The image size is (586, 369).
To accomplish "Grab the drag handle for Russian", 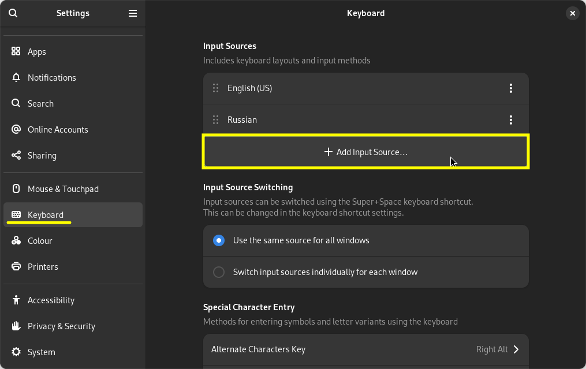I will coord(215,120).
